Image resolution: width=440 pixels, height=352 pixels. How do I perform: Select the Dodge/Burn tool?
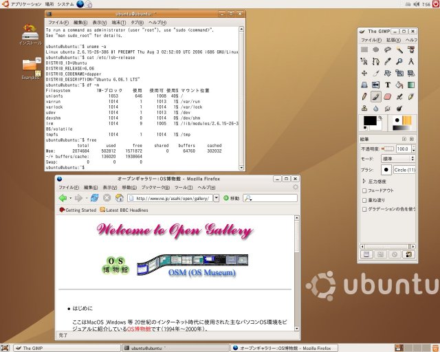pyautogui.click(x=399, y=109)
